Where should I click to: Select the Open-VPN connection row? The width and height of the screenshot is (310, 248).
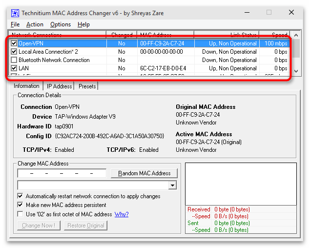point(150,43)
